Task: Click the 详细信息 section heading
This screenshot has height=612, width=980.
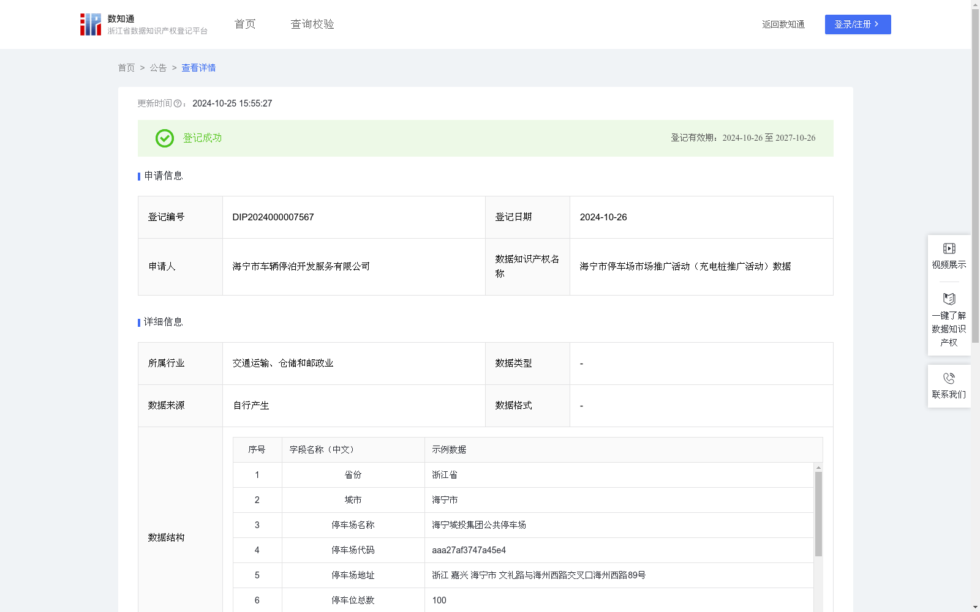Action: [163, 323]
